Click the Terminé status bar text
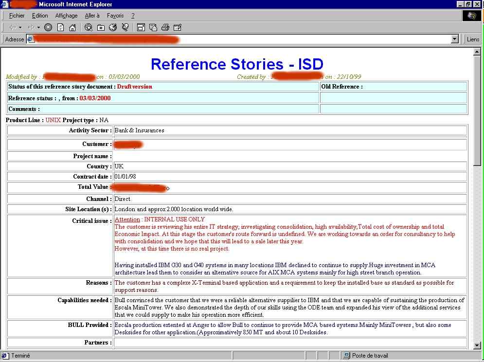 (21, 356)
